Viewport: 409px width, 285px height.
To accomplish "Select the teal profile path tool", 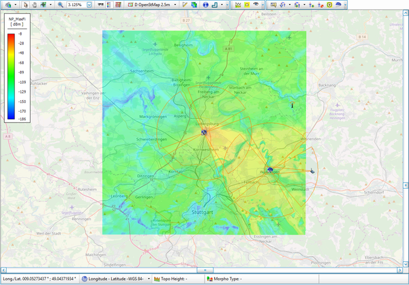I will click(x=215, y=5).
